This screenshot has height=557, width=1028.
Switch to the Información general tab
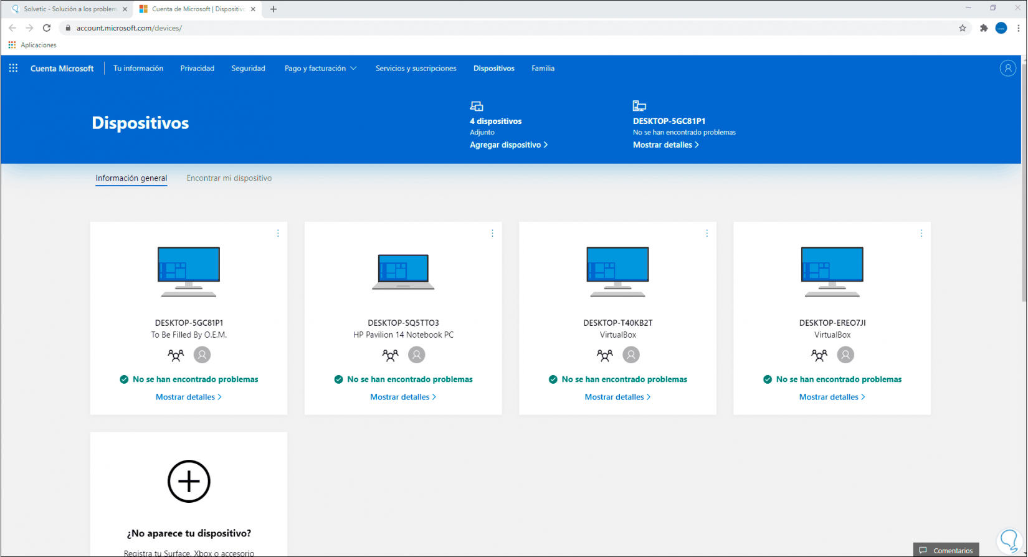131,179
